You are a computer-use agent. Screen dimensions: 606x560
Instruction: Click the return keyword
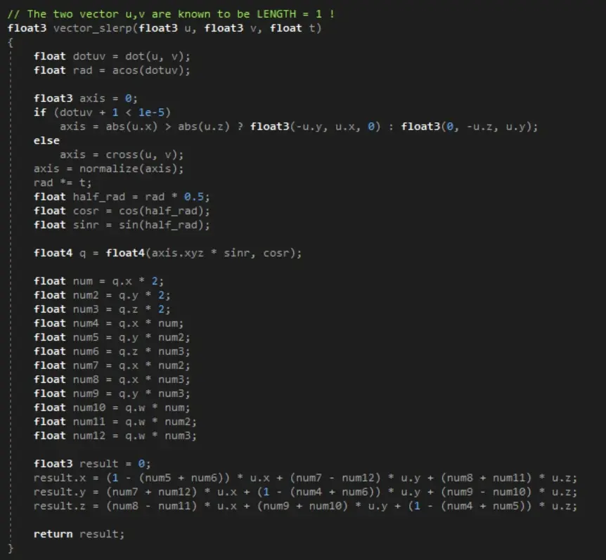pos(53,534)
